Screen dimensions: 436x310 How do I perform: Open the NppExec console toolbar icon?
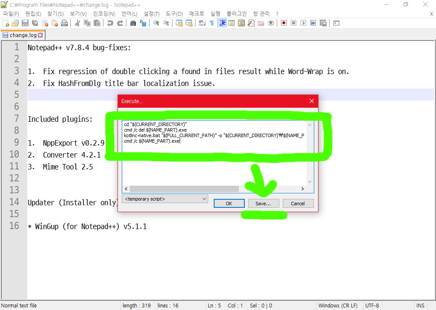(336, 23)
